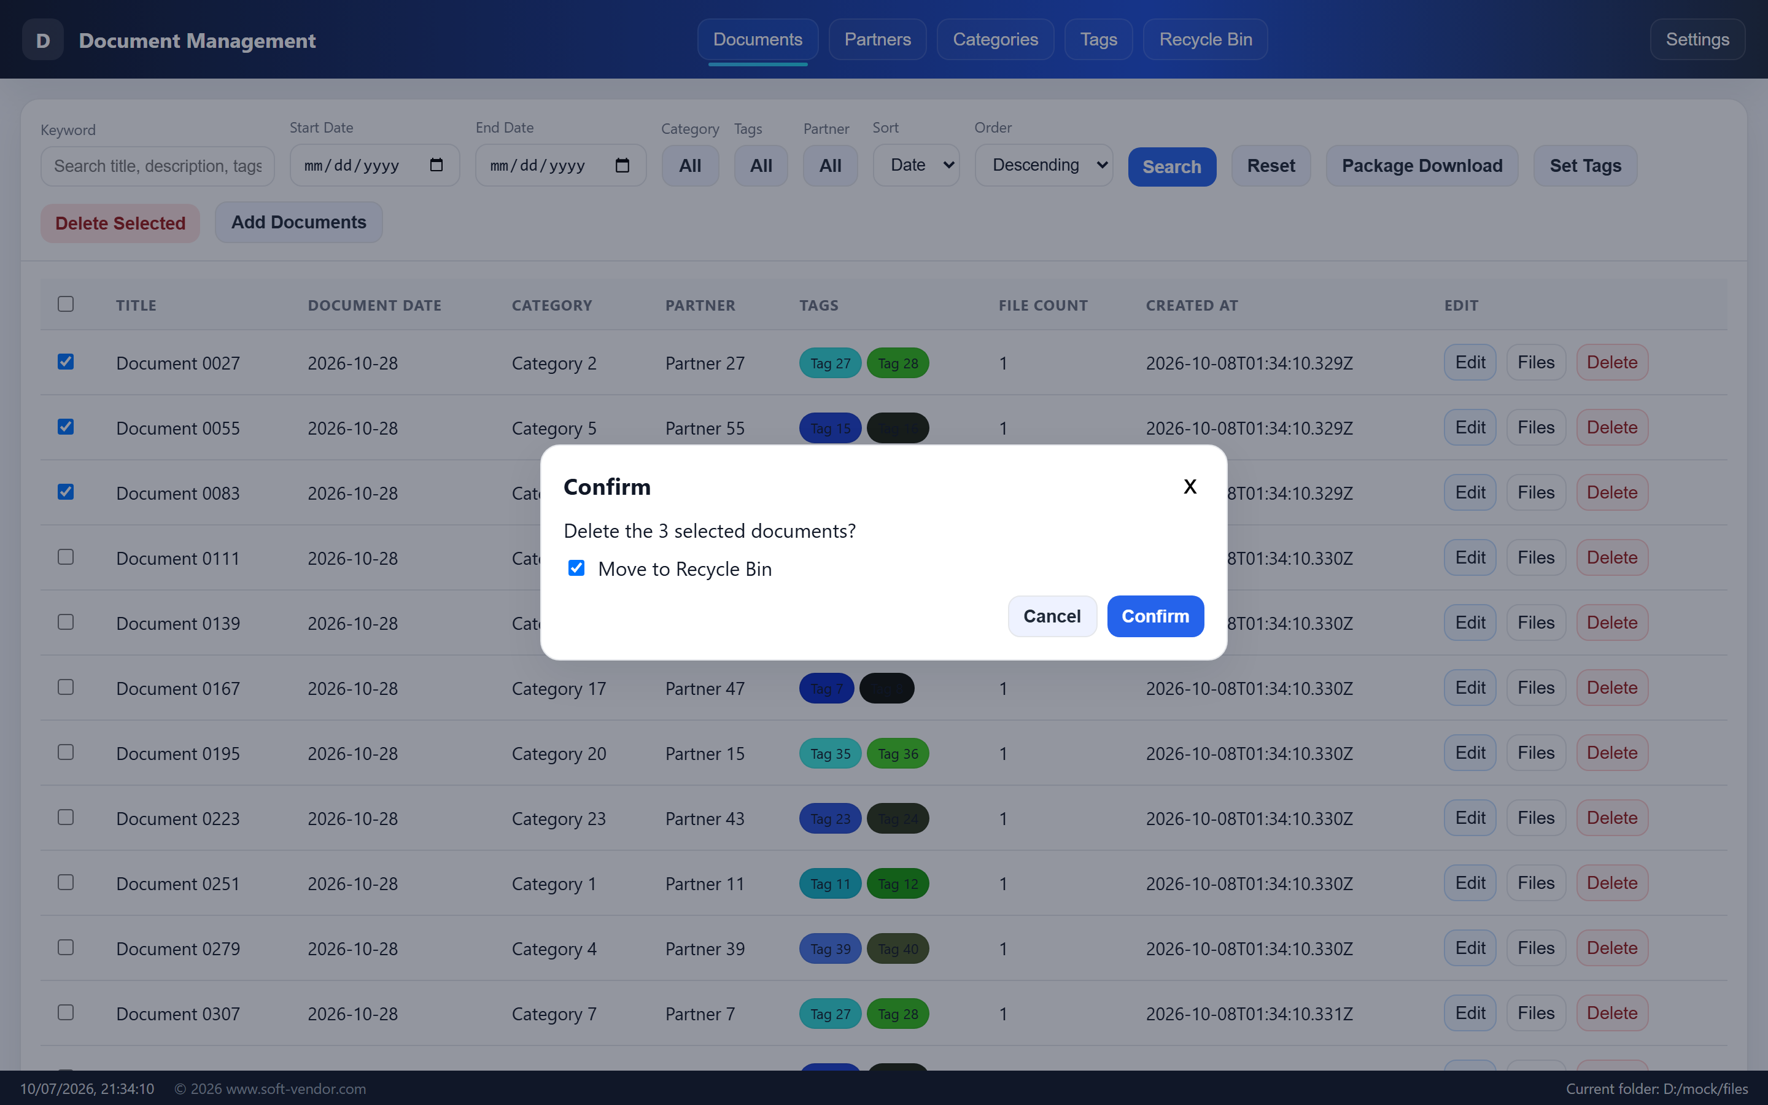This screenshot has width=1768, height=1105.
Task: Click the www.soft-vendor.com footer text
Action: [x=295, y=1088]
